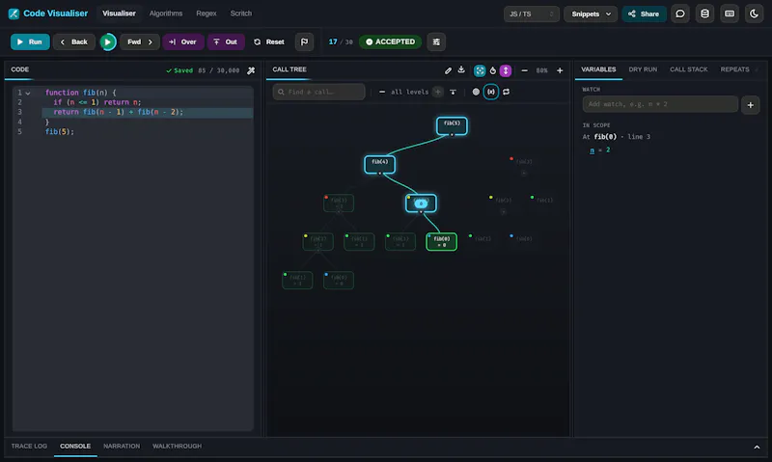
Task: Click the add watch plus button
Action: pyautogui.click(x=751, y=105)
